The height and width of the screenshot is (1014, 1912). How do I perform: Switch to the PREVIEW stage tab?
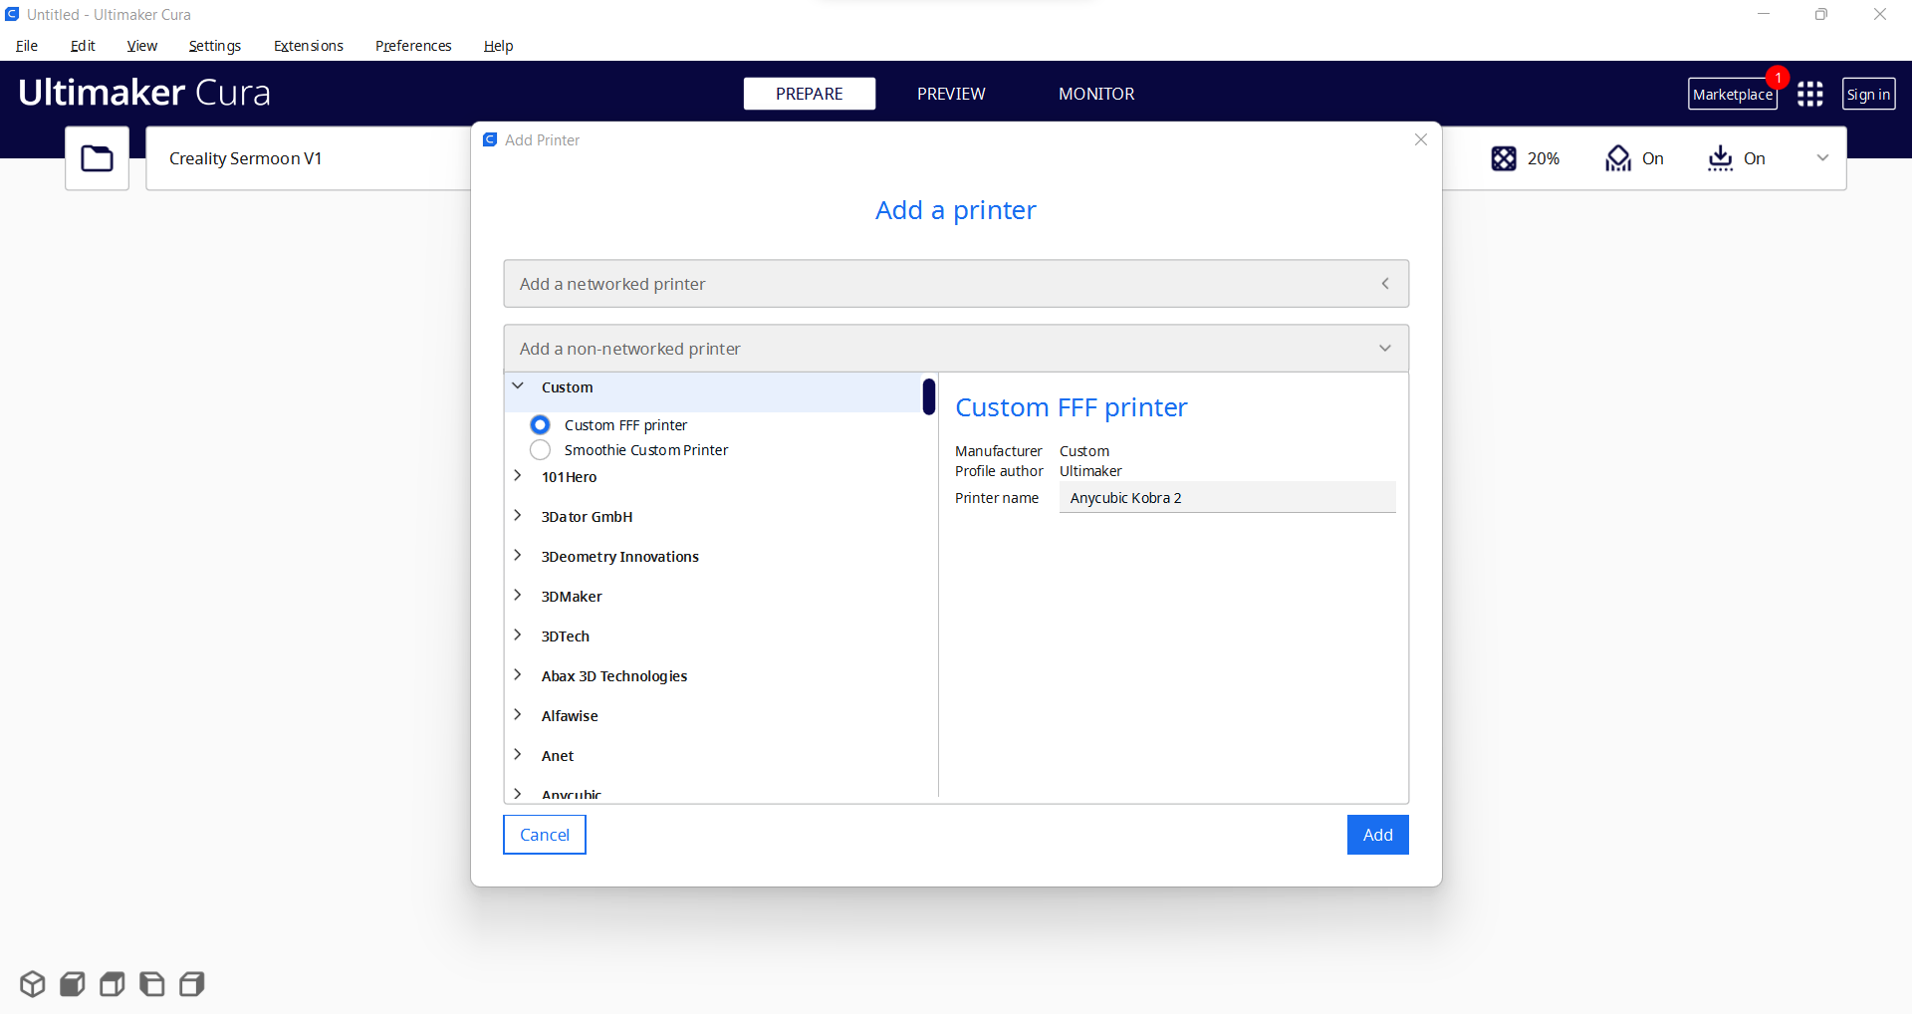pos(951,94)
